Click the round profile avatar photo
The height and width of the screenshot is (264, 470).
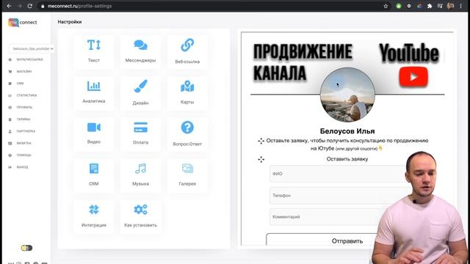pos(347,95)
